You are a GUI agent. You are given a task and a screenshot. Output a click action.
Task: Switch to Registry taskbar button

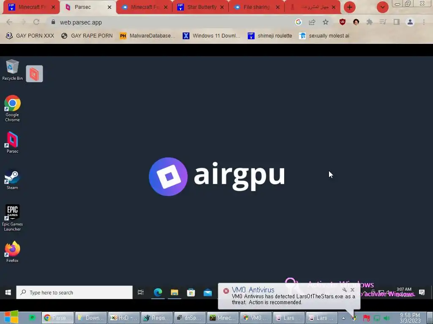(x=157, y=318)
